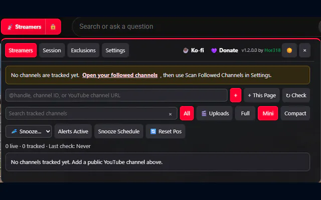Open Snooze Schedule
Screen dimensions: 321x200
119,131
